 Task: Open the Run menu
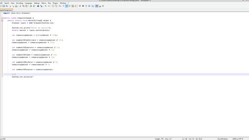click(49, 3)
